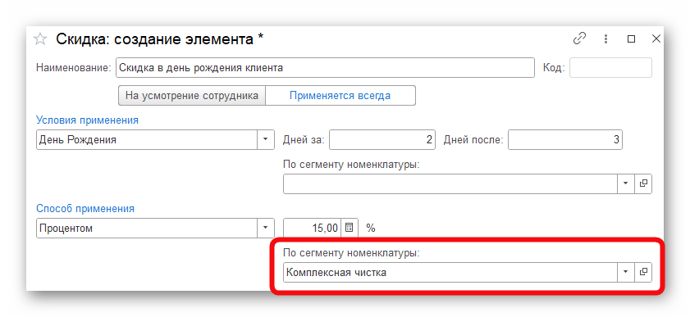690x317 pixels.
Task: Open the Комплексная чистка segment record
Action: point(643,272)
